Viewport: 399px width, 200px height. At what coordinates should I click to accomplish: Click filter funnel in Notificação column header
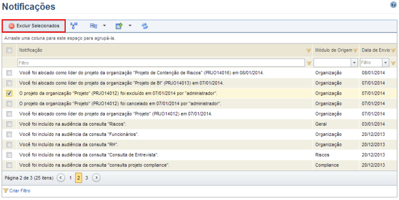[308, 50]
